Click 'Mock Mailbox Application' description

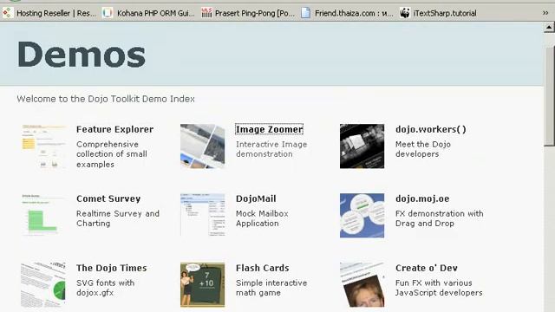[x=262, y=218]
